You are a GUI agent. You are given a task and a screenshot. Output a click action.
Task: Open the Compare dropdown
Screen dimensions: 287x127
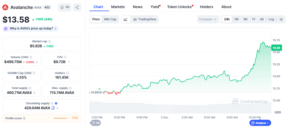pos(208,19)
